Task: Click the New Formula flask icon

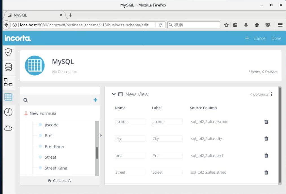Action: [26, 113]
